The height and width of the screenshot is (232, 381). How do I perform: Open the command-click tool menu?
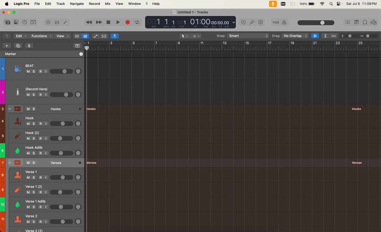(196, 36)
